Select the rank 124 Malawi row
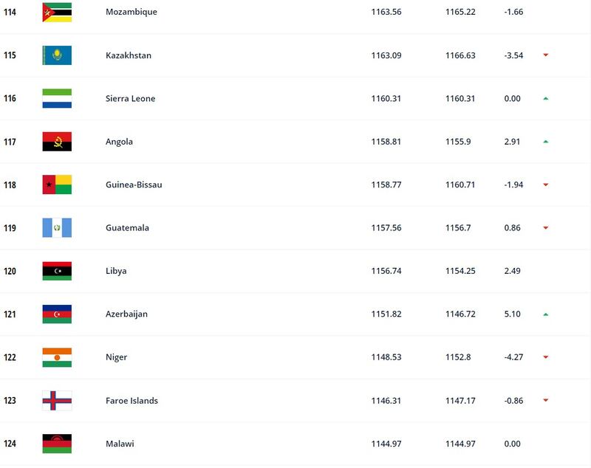The width and height of the screenshot is (591, 468). 295,444
